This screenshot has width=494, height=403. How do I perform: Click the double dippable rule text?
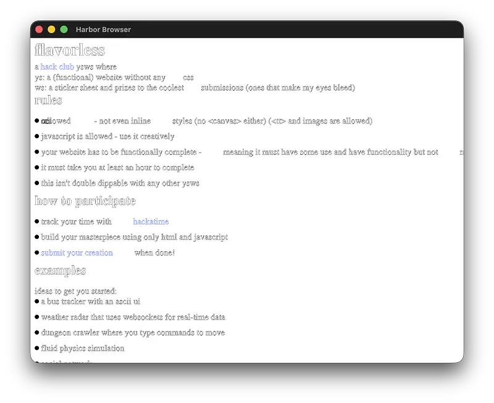(x=120, y=183)
